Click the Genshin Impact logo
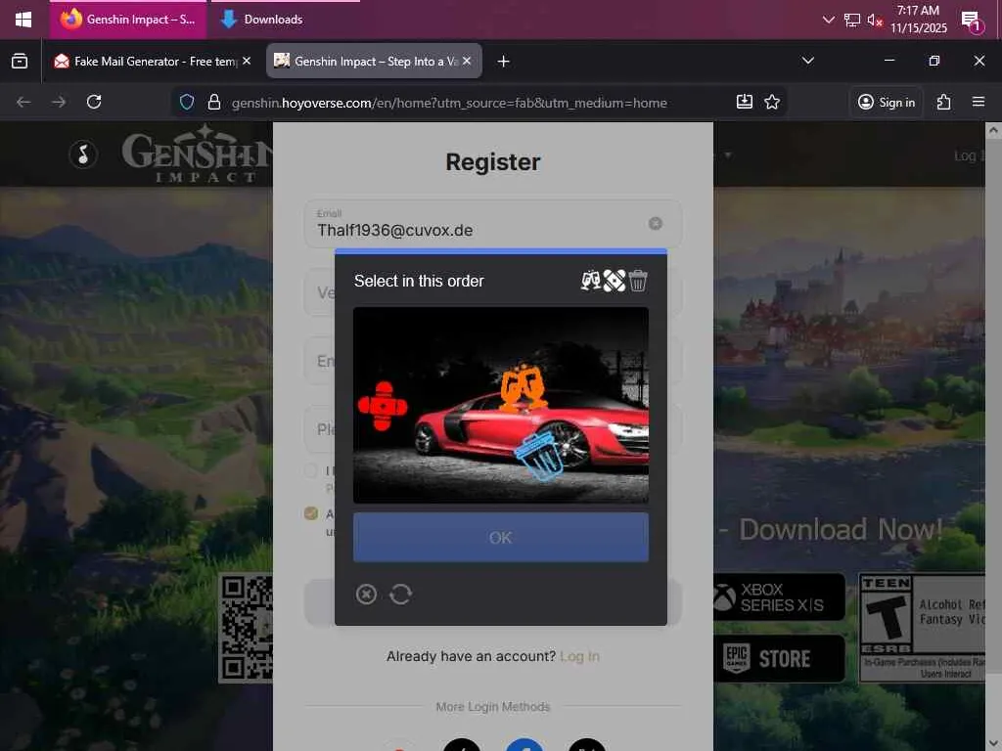 [x=197, y=154]
